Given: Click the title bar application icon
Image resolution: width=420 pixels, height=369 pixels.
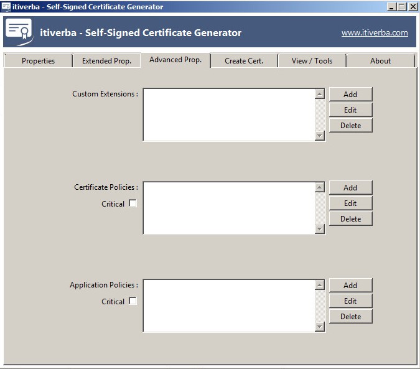Looking at the screenshot, I should click(x=6, y=7).
